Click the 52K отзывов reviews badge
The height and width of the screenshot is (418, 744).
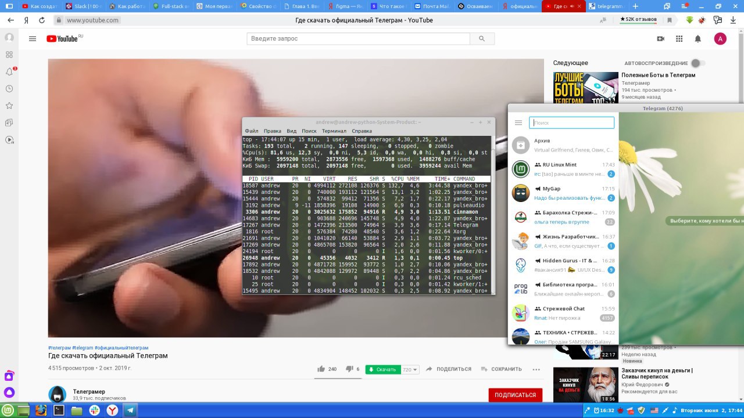coord(638,20)
